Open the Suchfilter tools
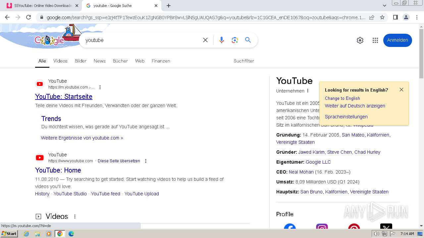424x238 pixels. pyautogui.click(x=244, y=61)
